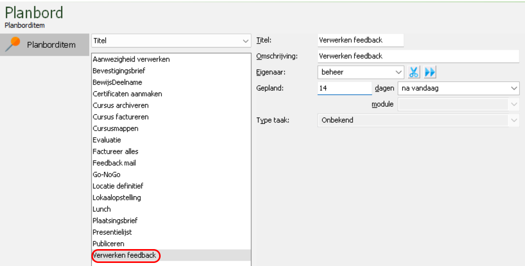Click into the Titel text field
The image size is (525, 266).
coord(361,40)
